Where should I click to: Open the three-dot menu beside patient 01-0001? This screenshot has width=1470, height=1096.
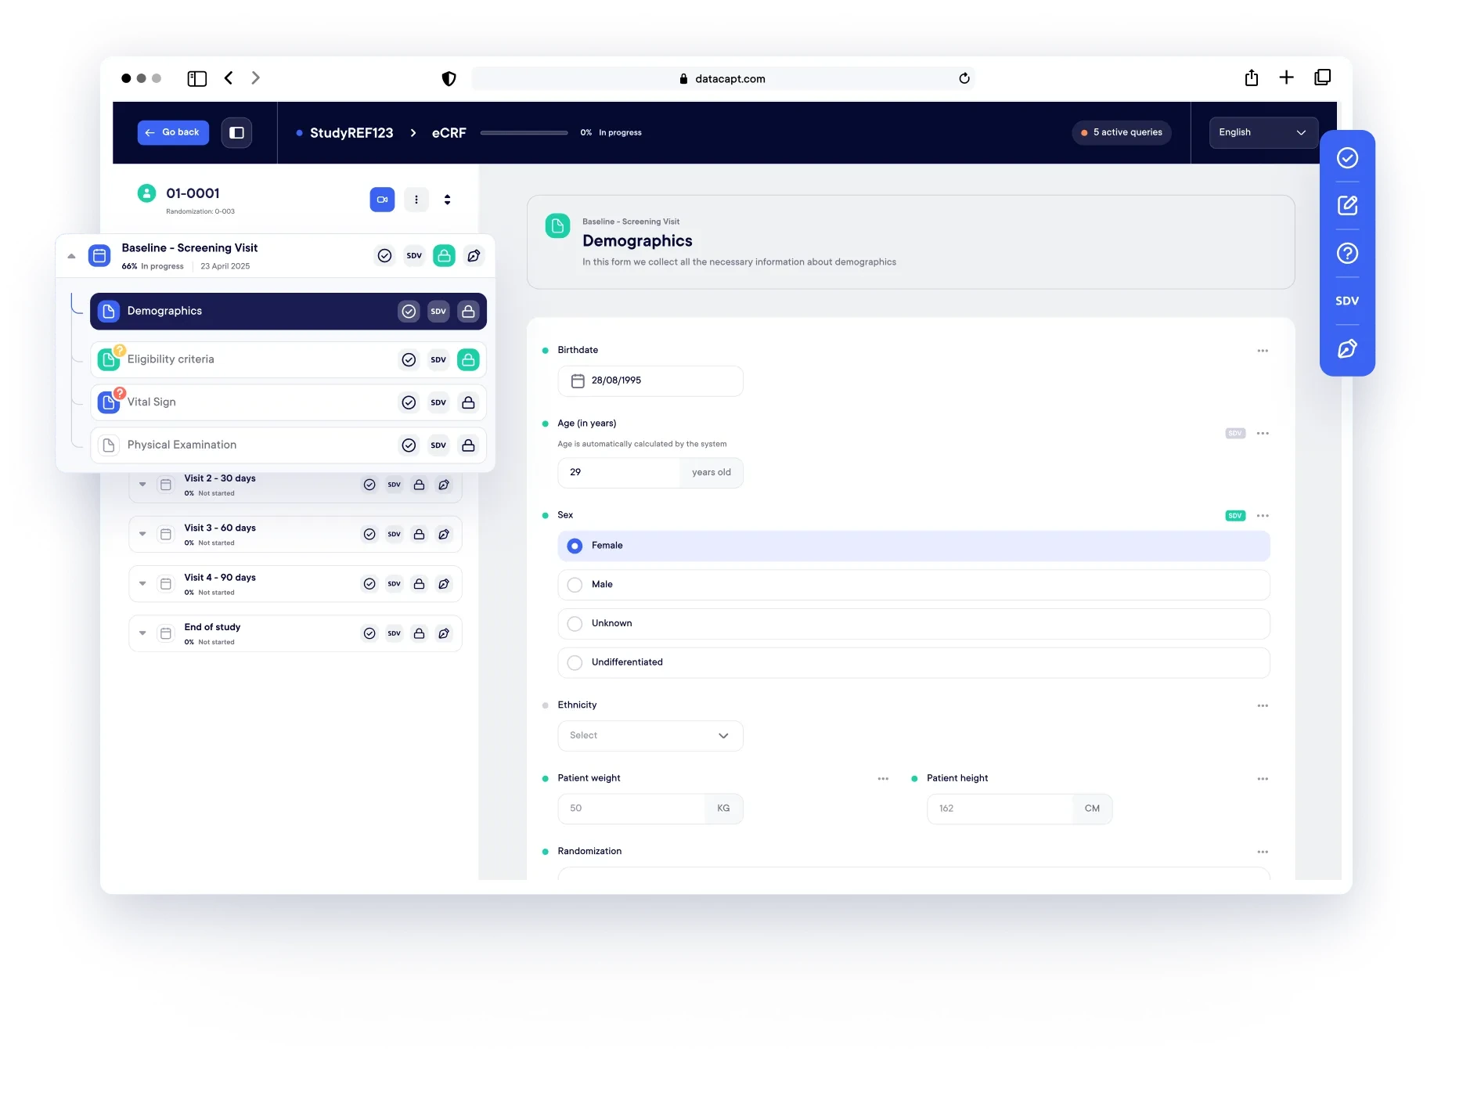coord(416,200)
